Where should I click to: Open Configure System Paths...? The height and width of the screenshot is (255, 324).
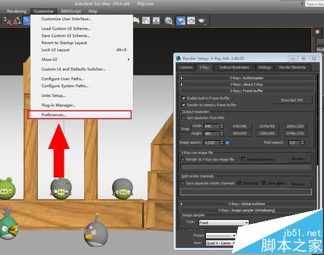(82, 86)
